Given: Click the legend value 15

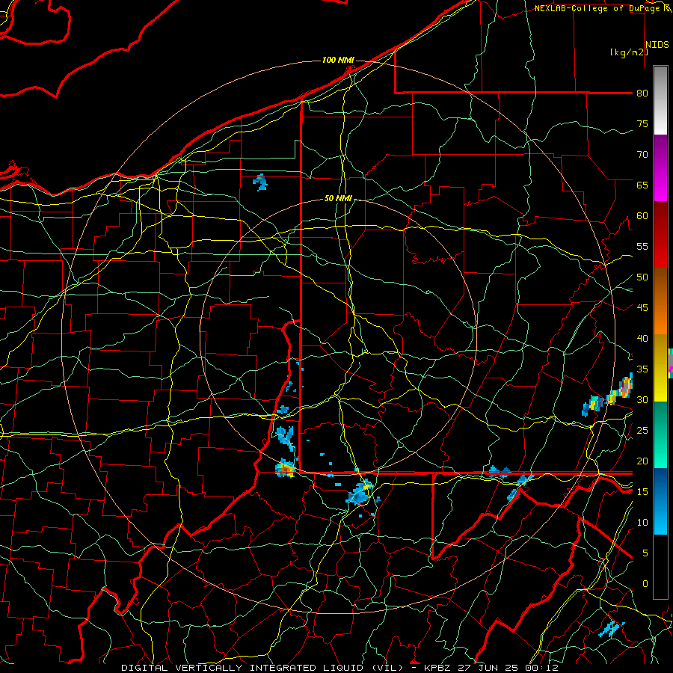Looking at the screenshot, I should point(642,491).
